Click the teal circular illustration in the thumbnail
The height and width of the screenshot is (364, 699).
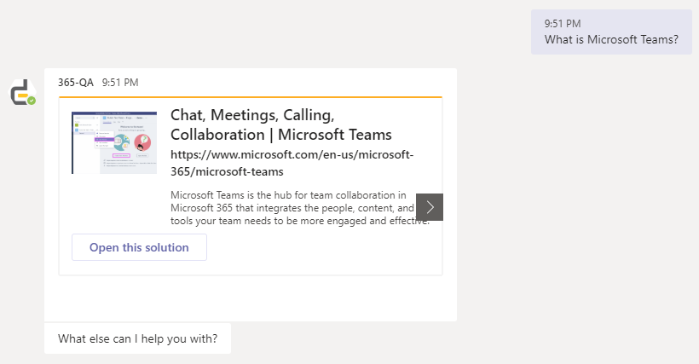coord(121,142)
